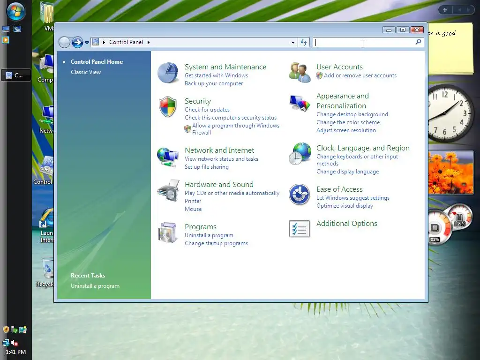The image size is (480, 360).
Task: Click Change the color scheme
Action: 348,122
